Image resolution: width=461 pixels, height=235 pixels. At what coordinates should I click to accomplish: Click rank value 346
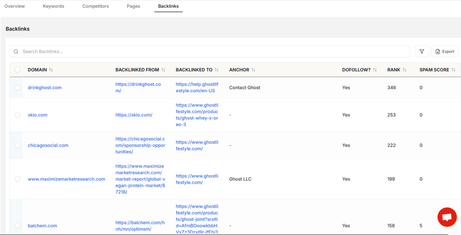pyautogui.click(x=392, y=88)
